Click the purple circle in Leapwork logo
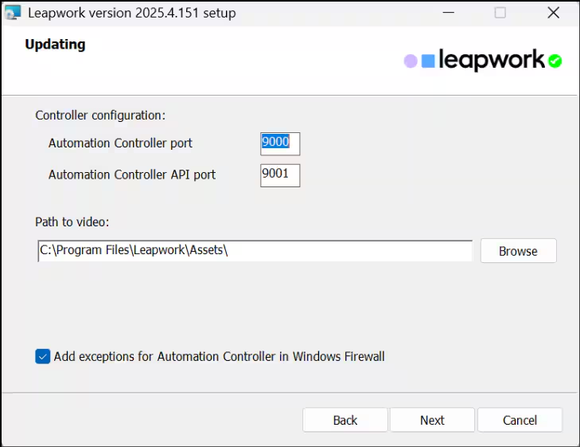The height and width of the screenshot is (447, 580). pos(411,61)
